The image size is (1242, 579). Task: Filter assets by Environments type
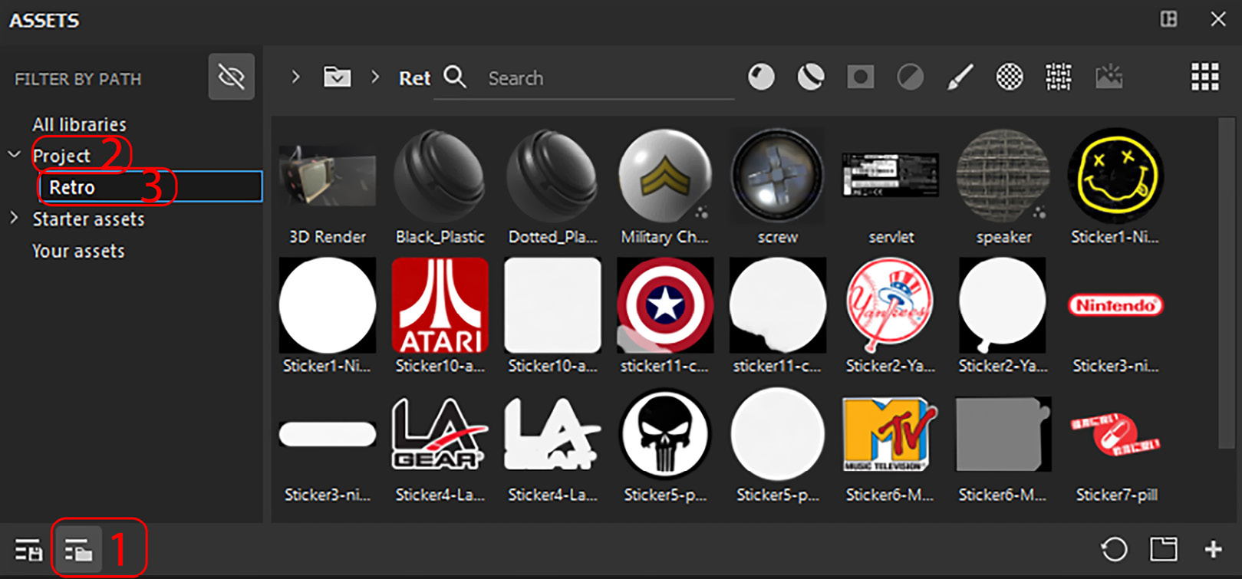click(x=1109, y=77)
